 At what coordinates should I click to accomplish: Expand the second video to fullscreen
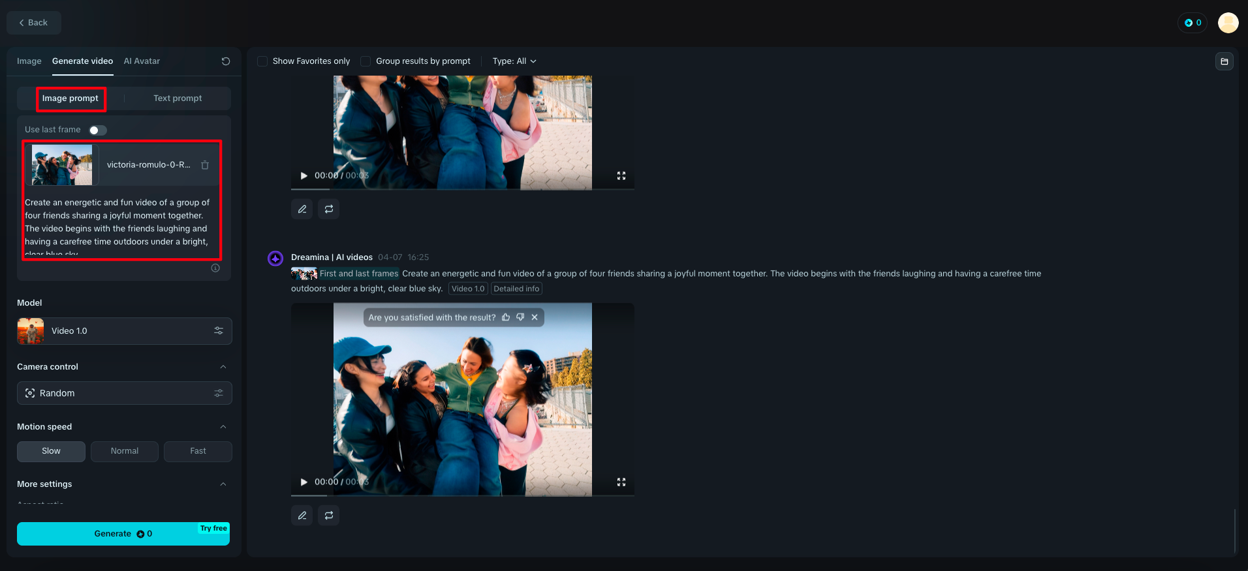click(621, 482)
